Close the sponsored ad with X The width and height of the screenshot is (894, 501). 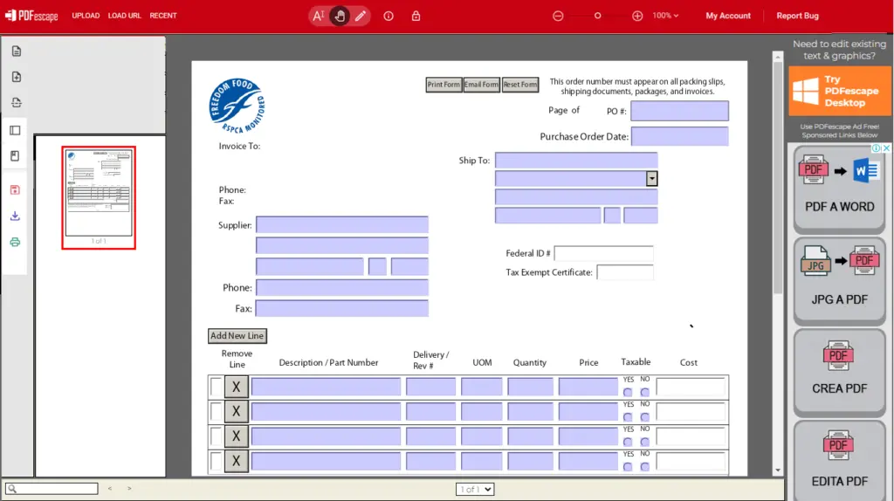click(x=887, y=148)
